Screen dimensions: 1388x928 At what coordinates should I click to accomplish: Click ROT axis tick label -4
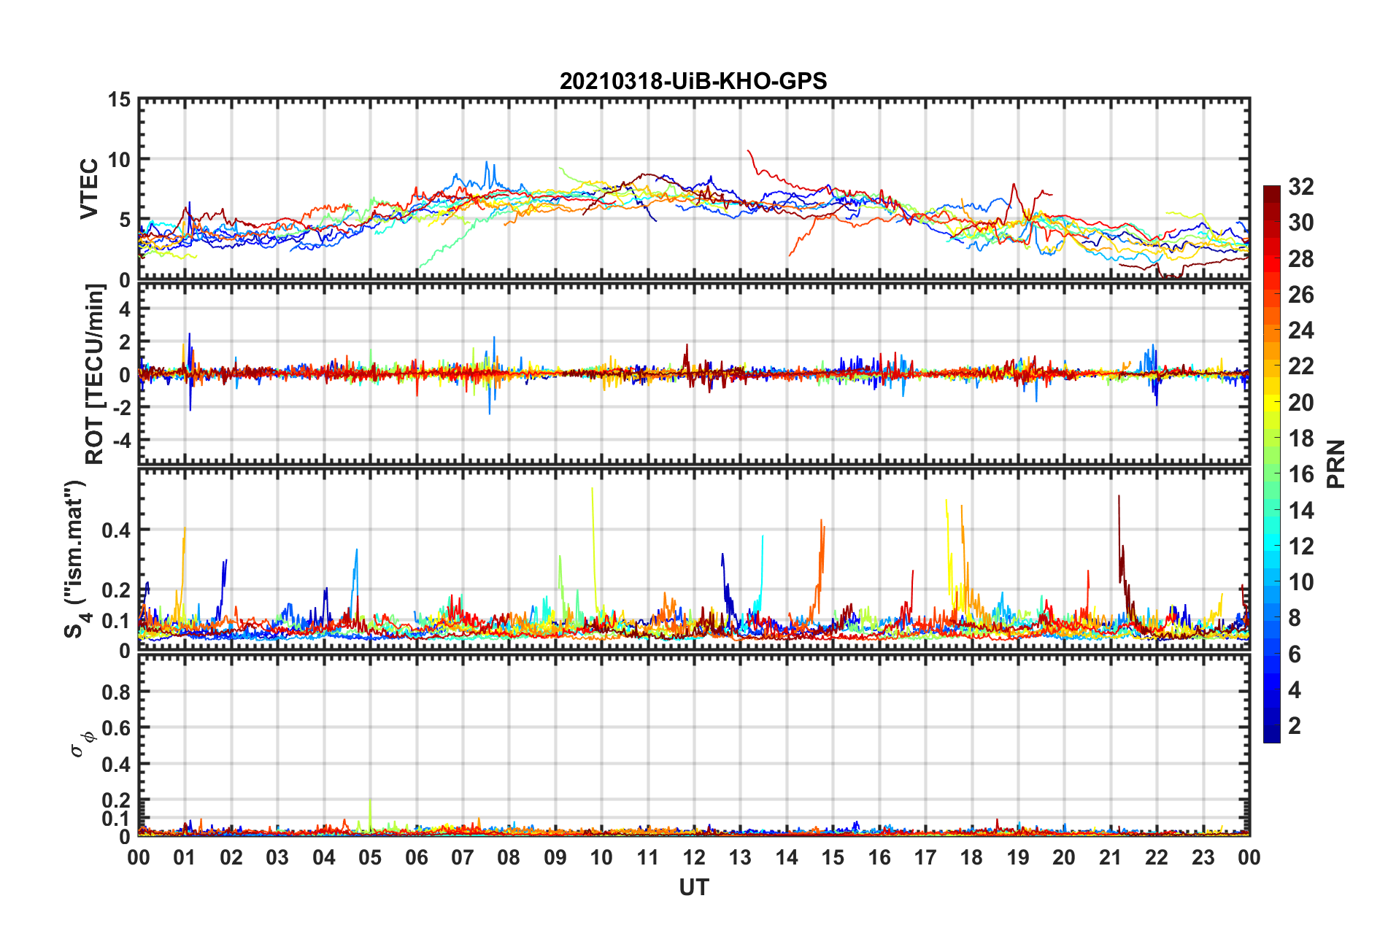pyautogui.click(x=122, y=441)
